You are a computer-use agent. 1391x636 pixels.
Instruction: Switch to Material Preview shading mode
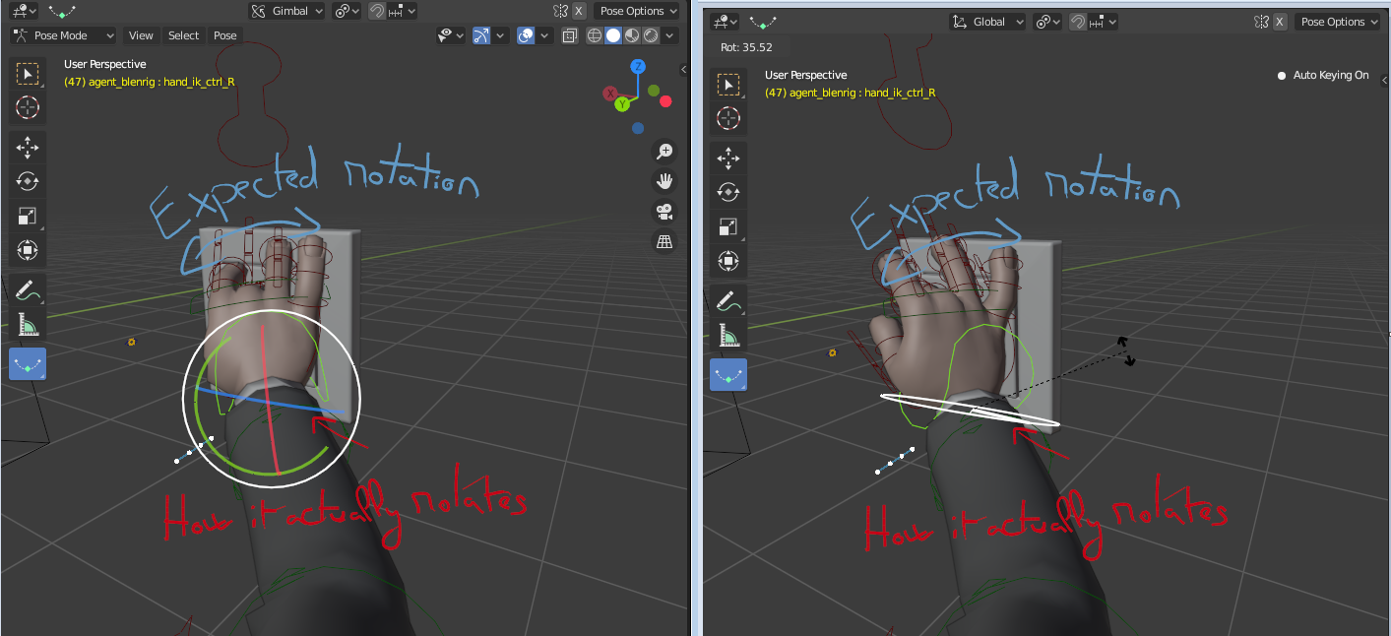coord(631,35)
